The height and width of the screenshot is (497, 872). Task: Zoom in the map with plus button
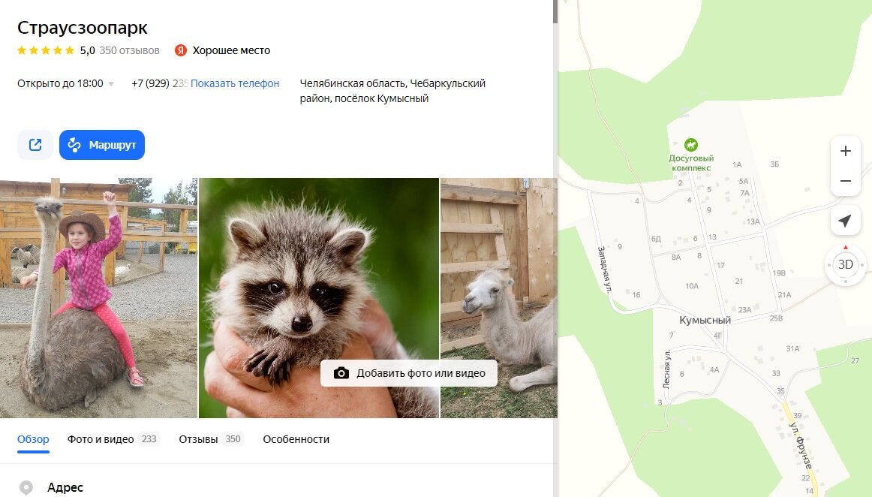pyautogui.click(x=845, y=151)
